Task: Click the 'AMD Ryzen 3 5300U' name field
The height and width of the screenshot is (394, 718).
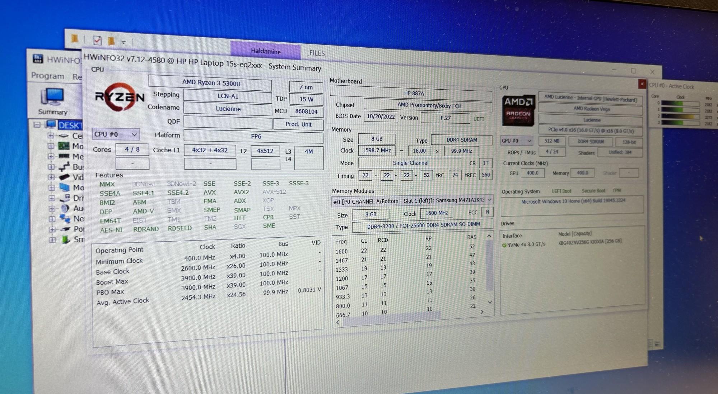Action: (210, 83)
